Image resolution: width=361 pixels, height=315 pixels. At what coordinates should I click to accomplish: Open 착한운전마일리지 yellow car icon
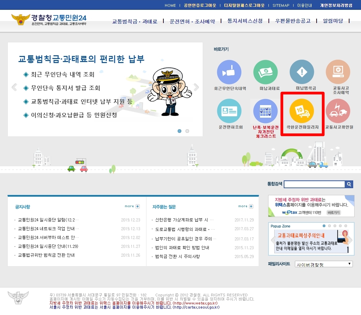[x=302, y=111]
